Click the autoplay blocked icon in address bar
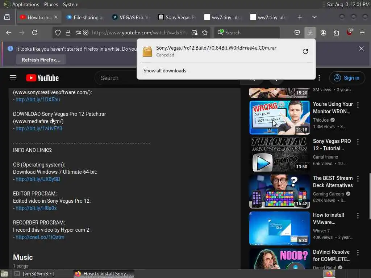 pos(86,33)
